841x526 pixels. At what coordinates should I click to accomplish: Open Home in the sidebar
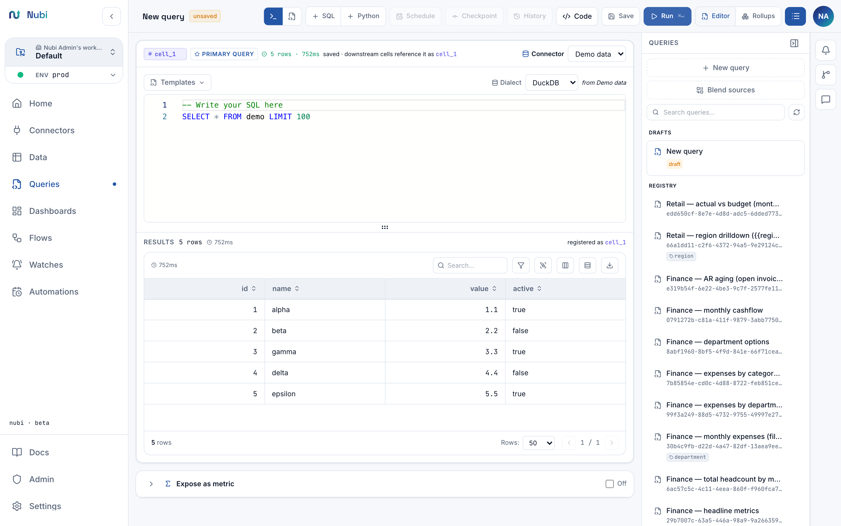pos(64,104)
